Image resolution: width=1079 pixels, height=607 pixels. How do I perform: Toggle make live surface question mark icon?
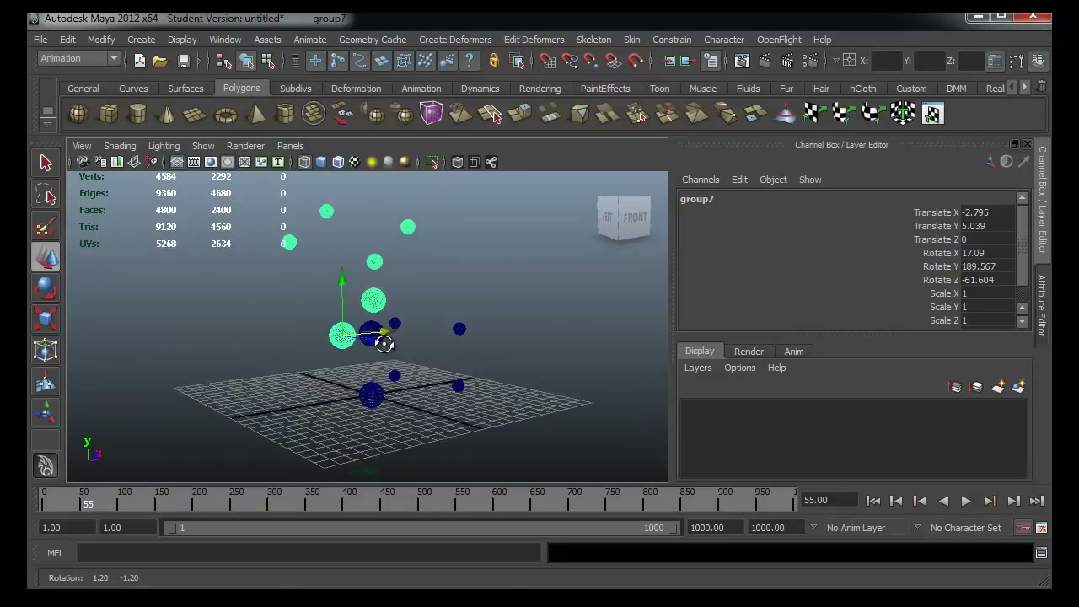(x=470, y=61)
